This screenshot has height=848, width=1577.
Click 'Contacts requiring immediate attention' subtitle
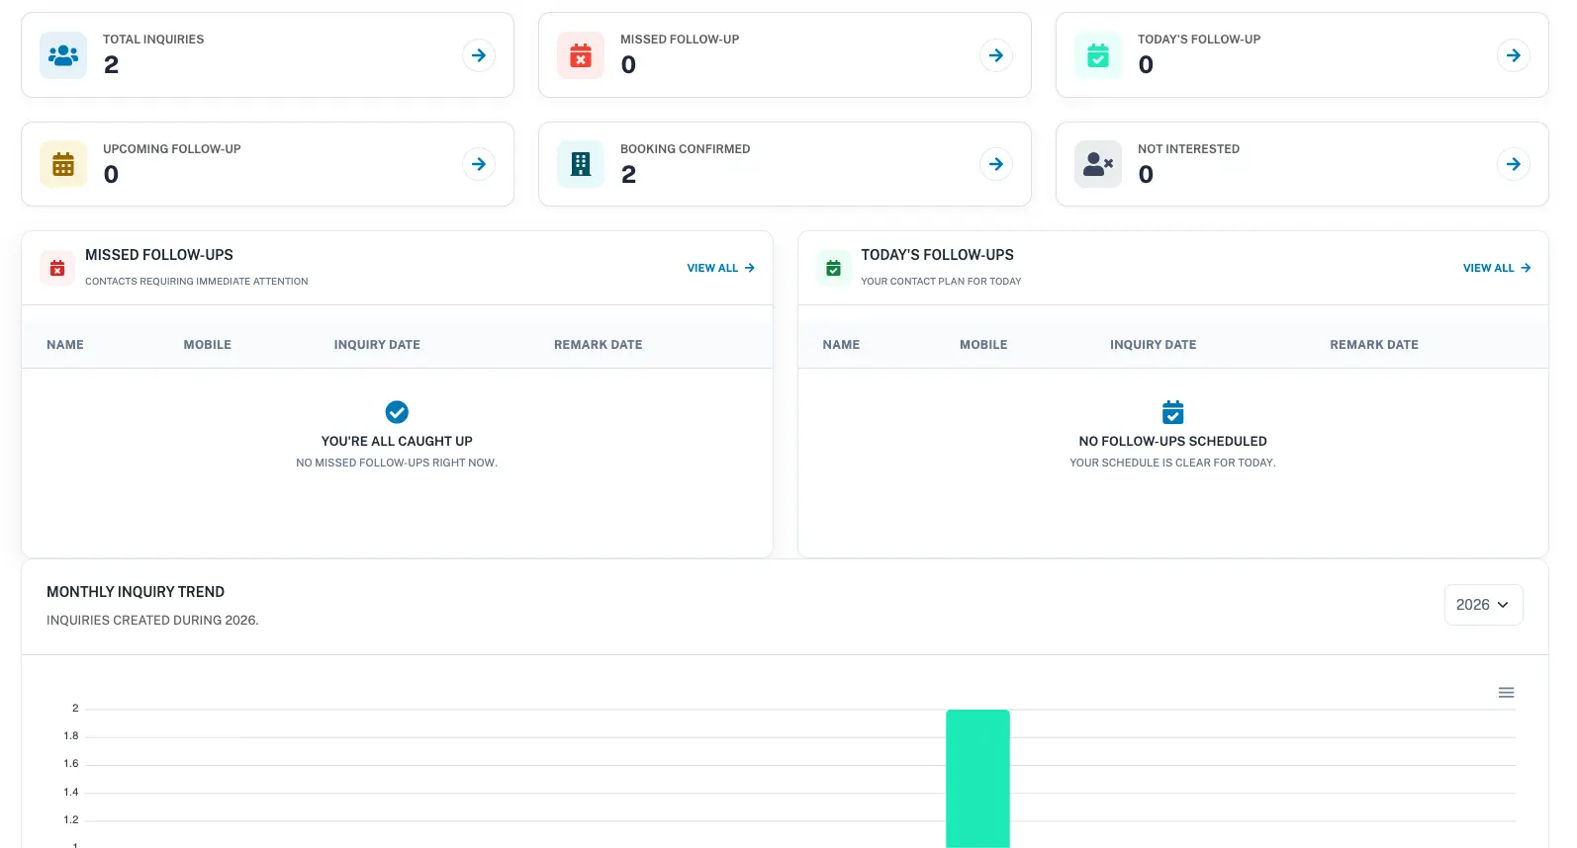(x=197, y=282)
